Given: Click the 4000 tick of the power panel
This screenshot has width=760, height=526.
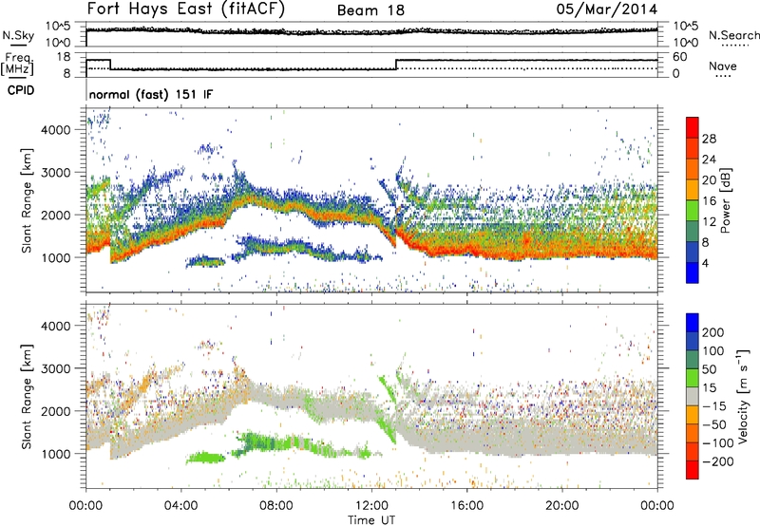Looking at the screenshot, I should (56, 130).
